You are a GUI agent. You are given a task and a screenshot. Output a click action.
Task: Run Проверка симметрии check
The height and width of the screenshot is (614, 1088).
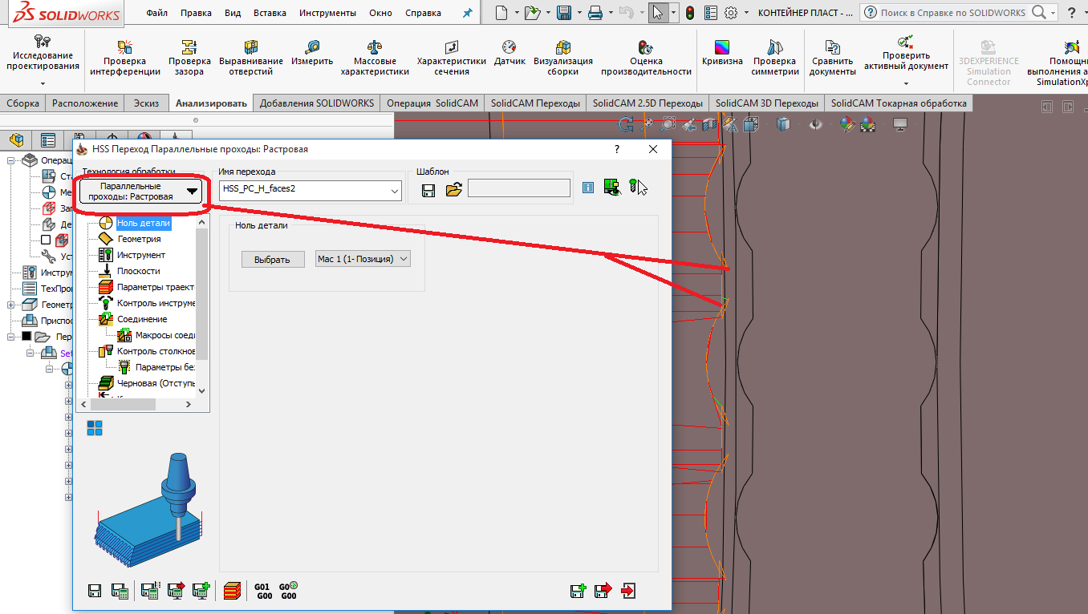pyautogui.click(x=775, y=57)
